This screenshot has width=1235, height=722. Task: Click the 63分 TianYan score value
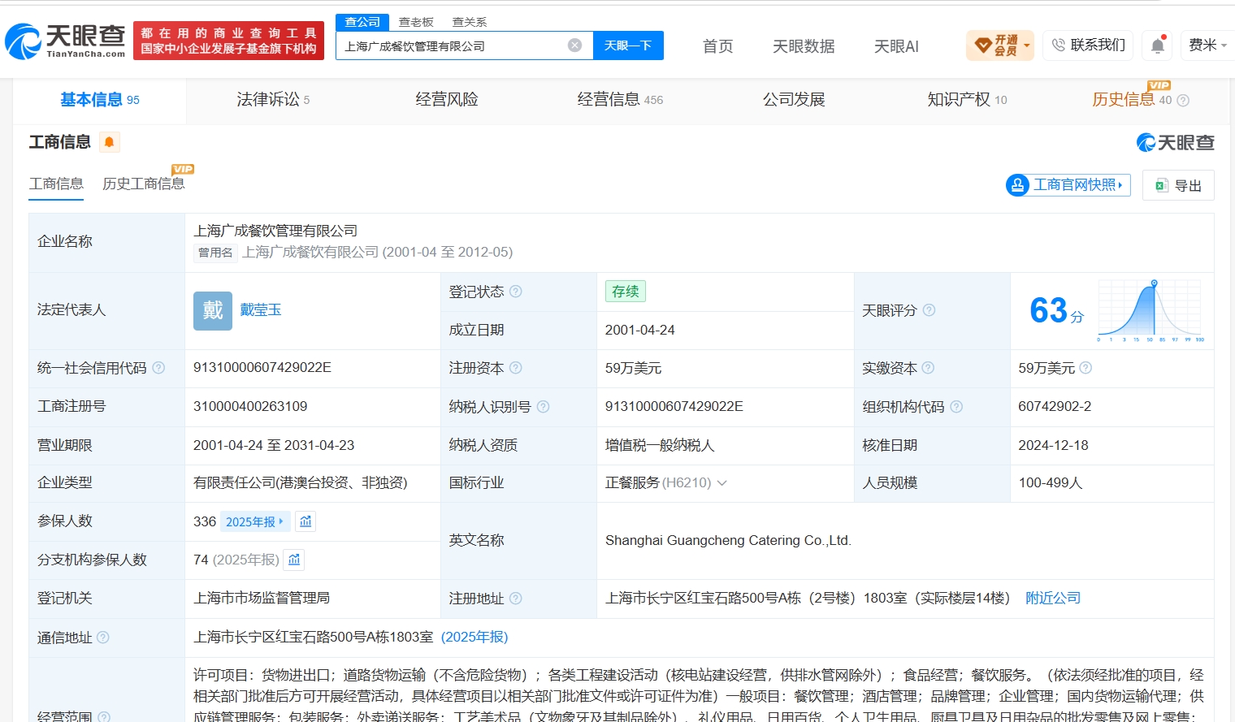[1056, 310]
